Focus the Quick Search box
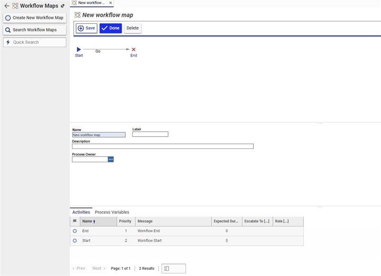Image resolution: width=381 pixels, height=276 pixels. [x=34, y=42]
